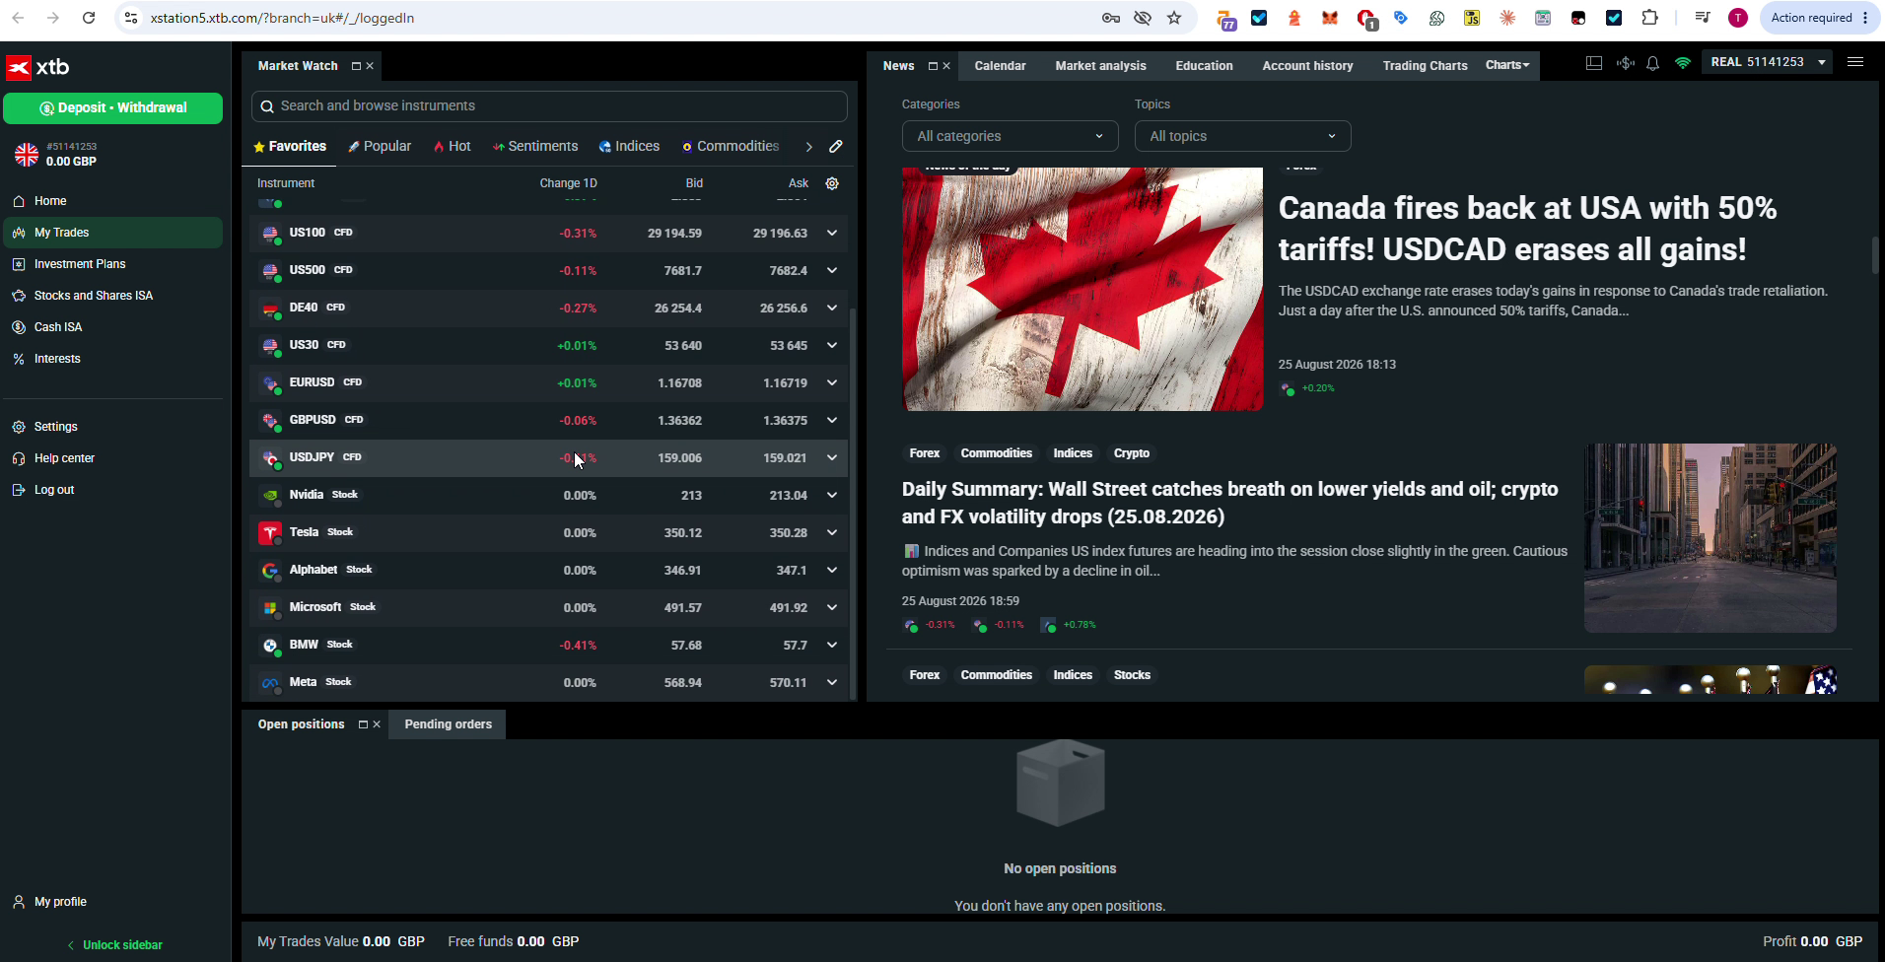
Task: Detach the Market Watch panel
Action: click(356, 66)
